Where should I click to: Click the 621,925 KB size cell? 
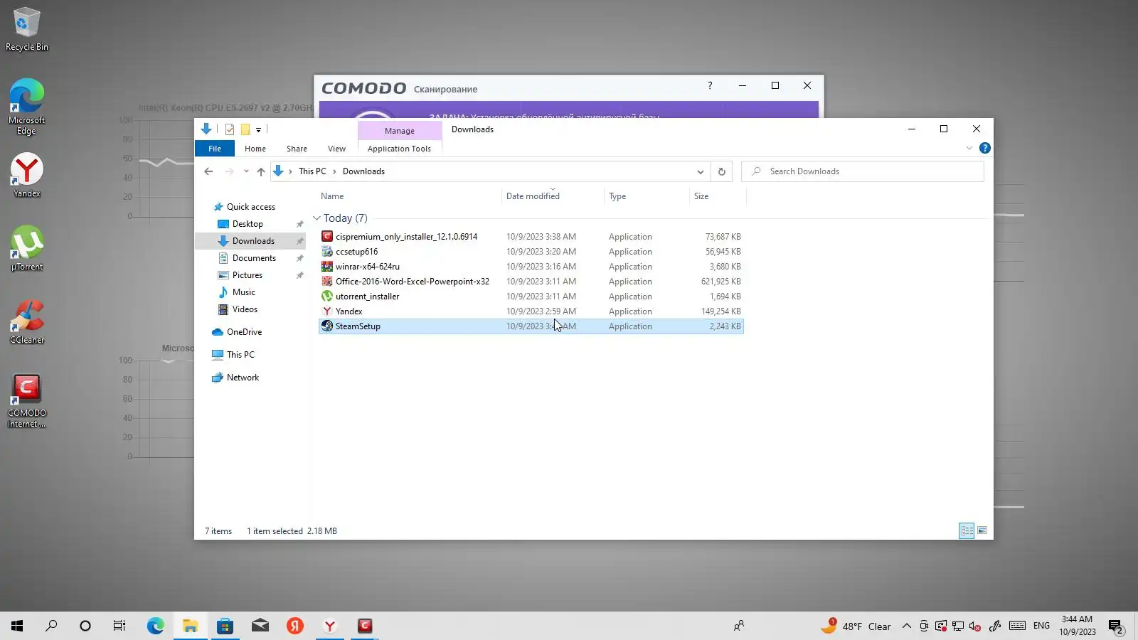tap(720, 282)
